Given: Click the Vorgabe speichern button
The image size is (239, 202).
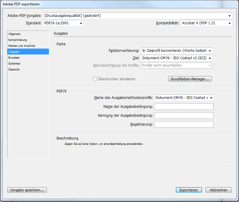Looking at the screenshot, I should click(x=27, y=190).
